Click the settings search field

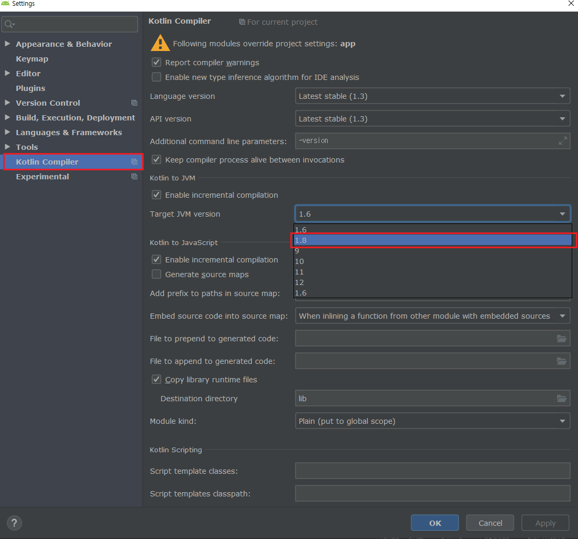(69, 24)
